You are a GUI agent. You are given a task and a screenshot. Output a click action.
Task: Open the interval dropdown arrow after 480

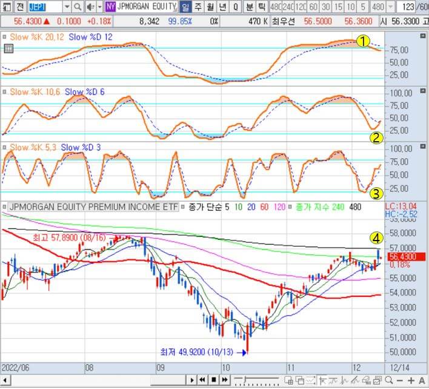click(391, 7)
